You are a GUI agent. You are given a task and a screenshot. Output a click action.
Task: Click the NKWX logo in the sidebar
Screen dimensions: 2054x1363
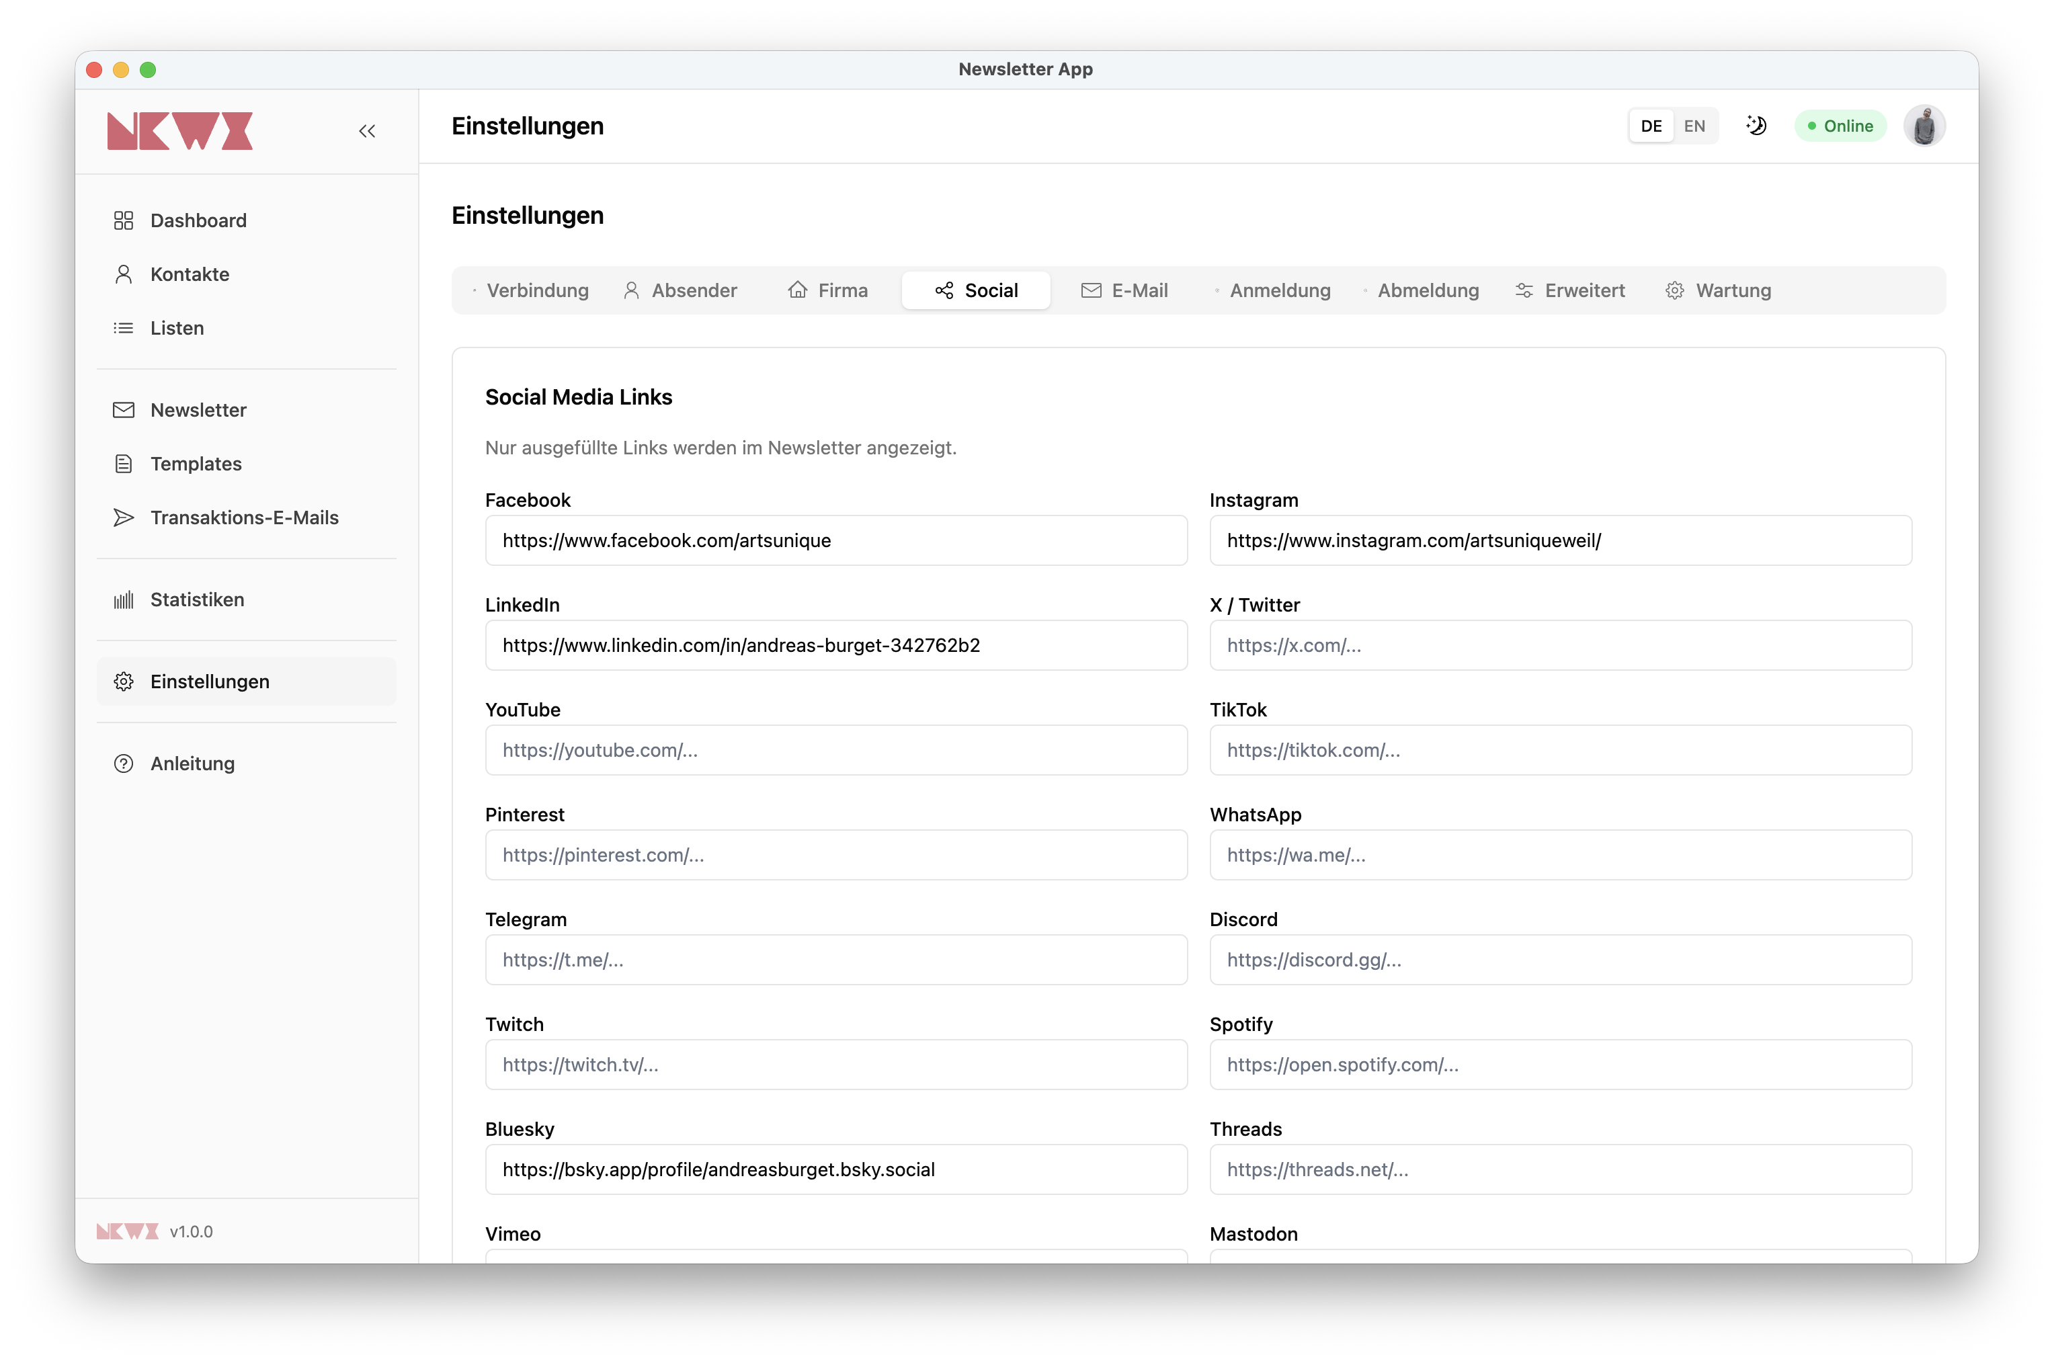coord(180,131)
